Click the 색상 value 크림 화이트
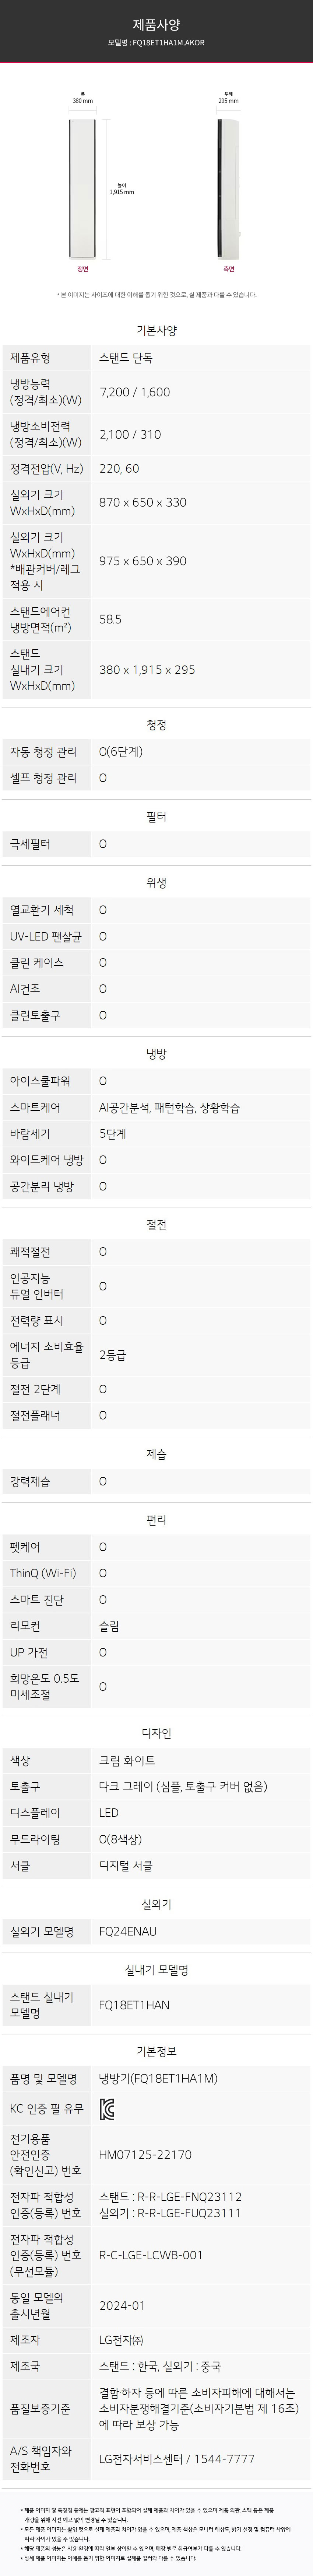This screenshot has height=2576, width=313. [x=127, y=1760]
